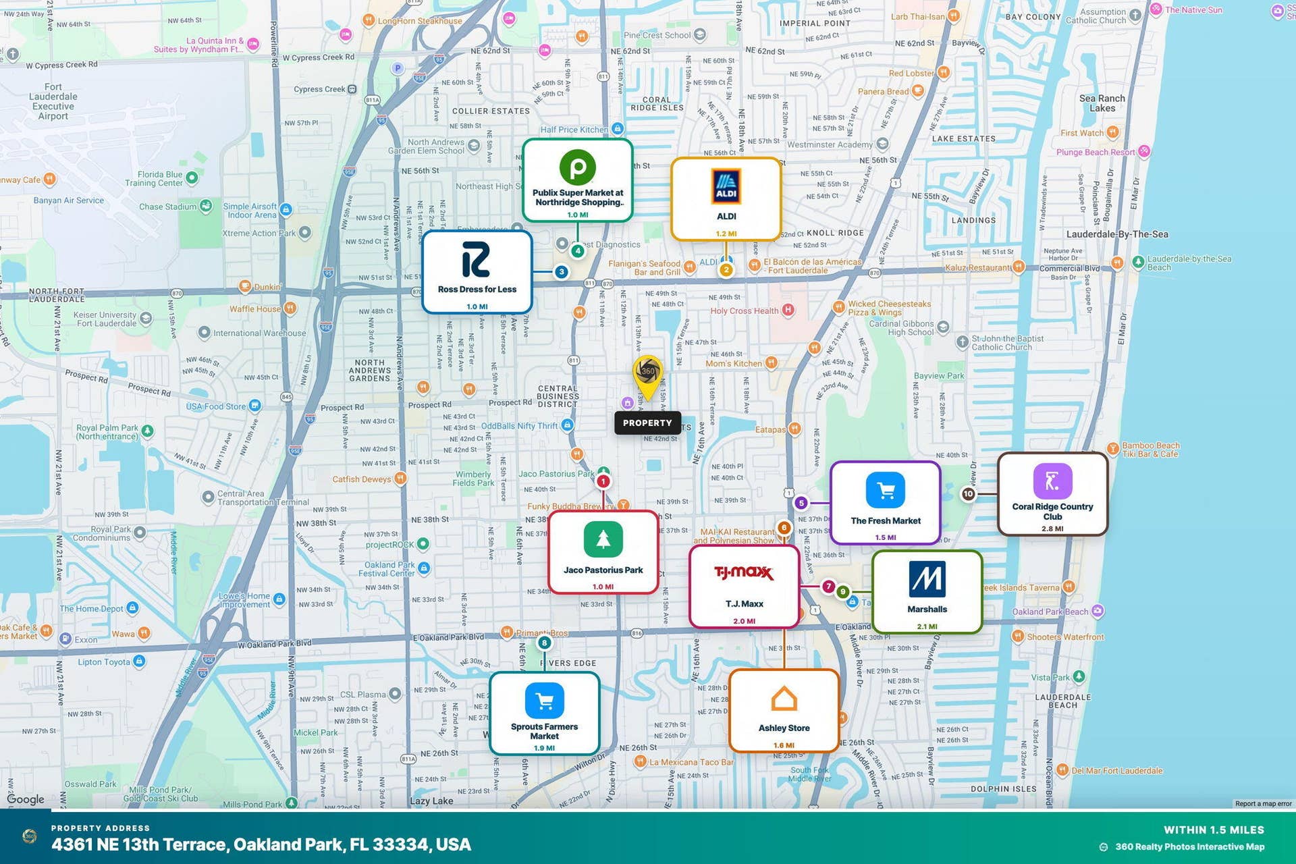Image resolution: width=1296 pixels, height=864 pixels.
Task: Click the Panera Bread restaurant pin
Action: (917, 90)
